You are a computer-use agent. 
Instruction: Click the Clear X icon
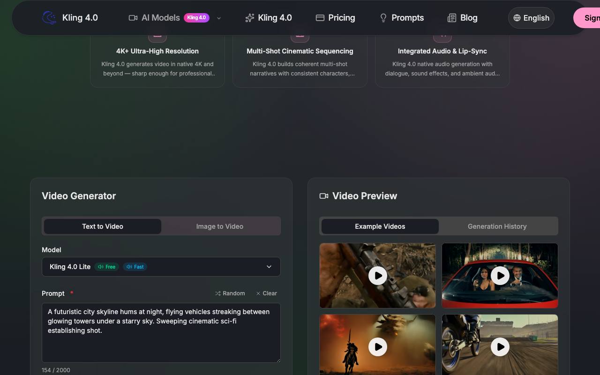click(x=258, y=293)
